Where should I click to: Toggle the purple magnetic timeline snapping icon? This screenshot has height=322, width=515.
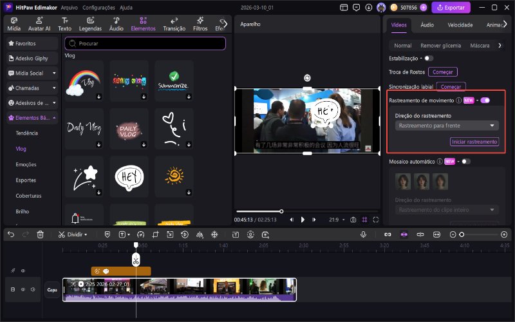tap(404, 234)
